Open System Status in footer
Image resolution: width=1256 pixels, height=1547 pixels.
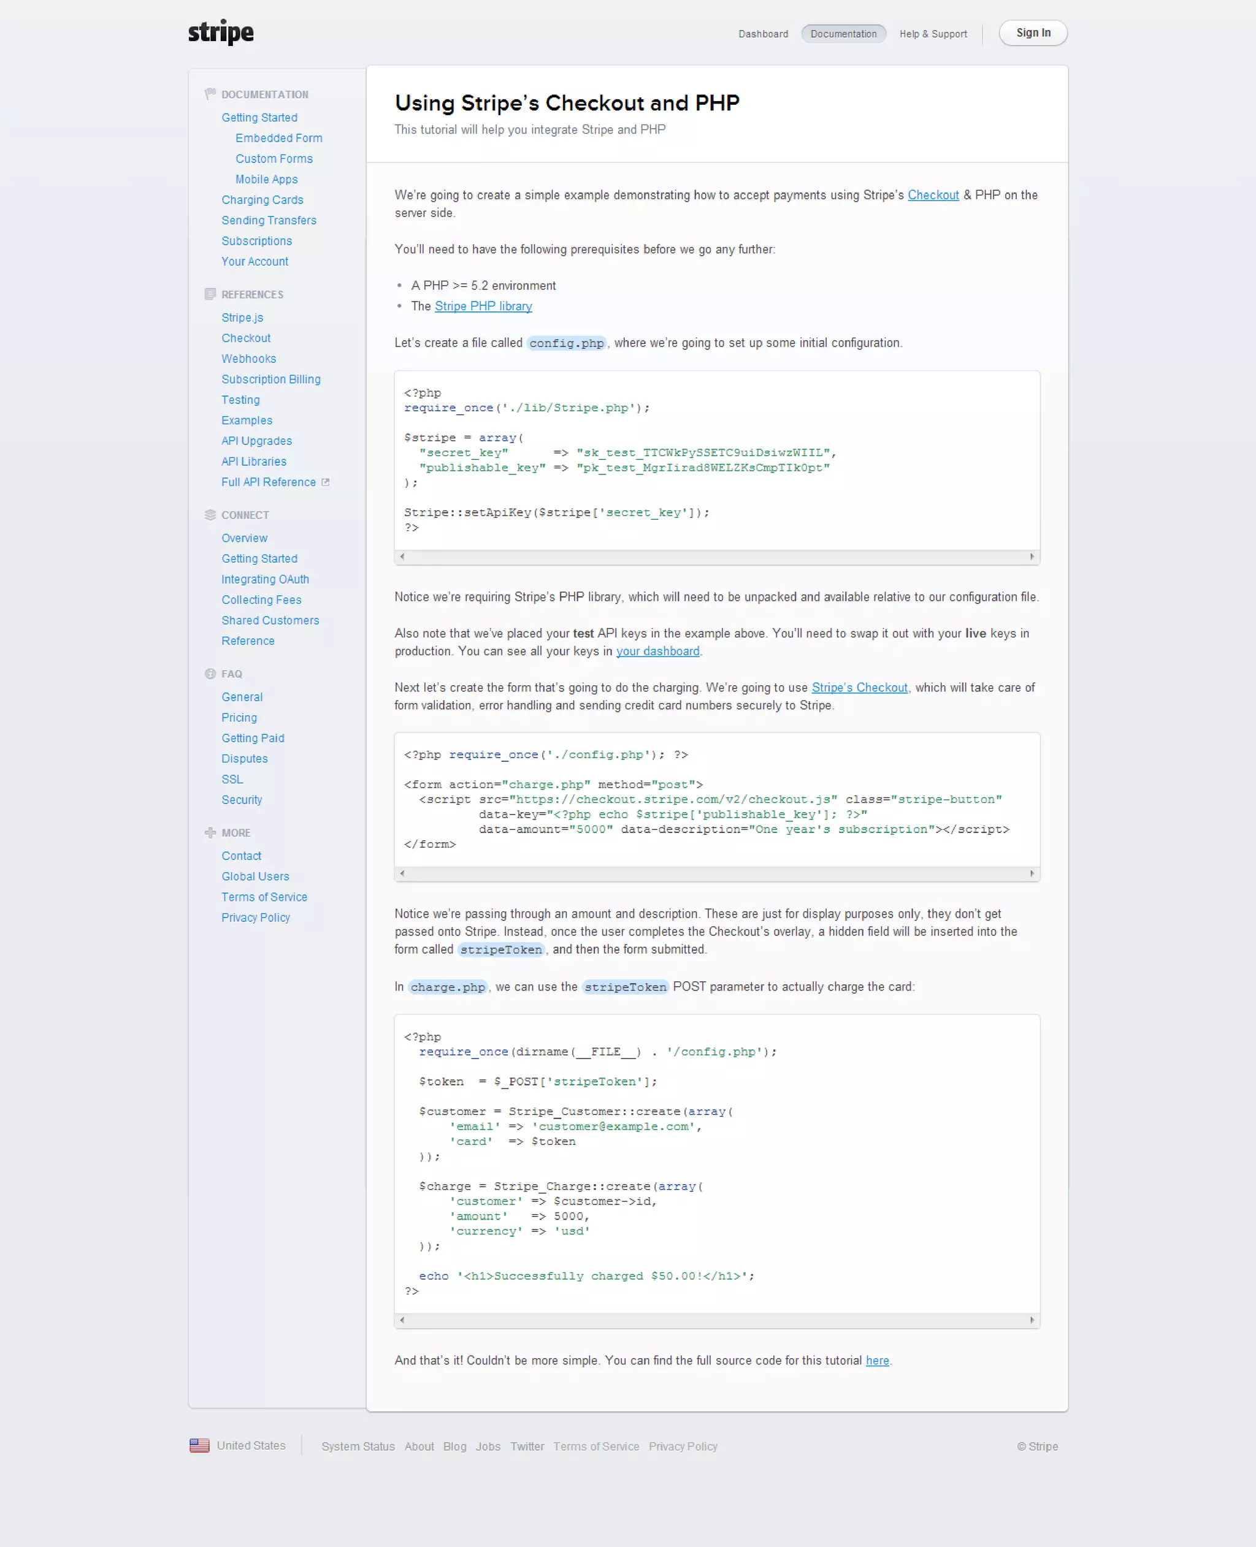[358, 1446]
